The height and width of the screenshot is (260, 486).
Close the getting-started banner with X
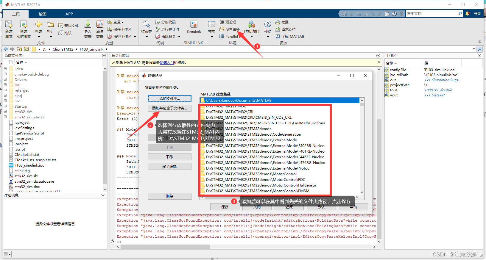click(x=379, y=62)
